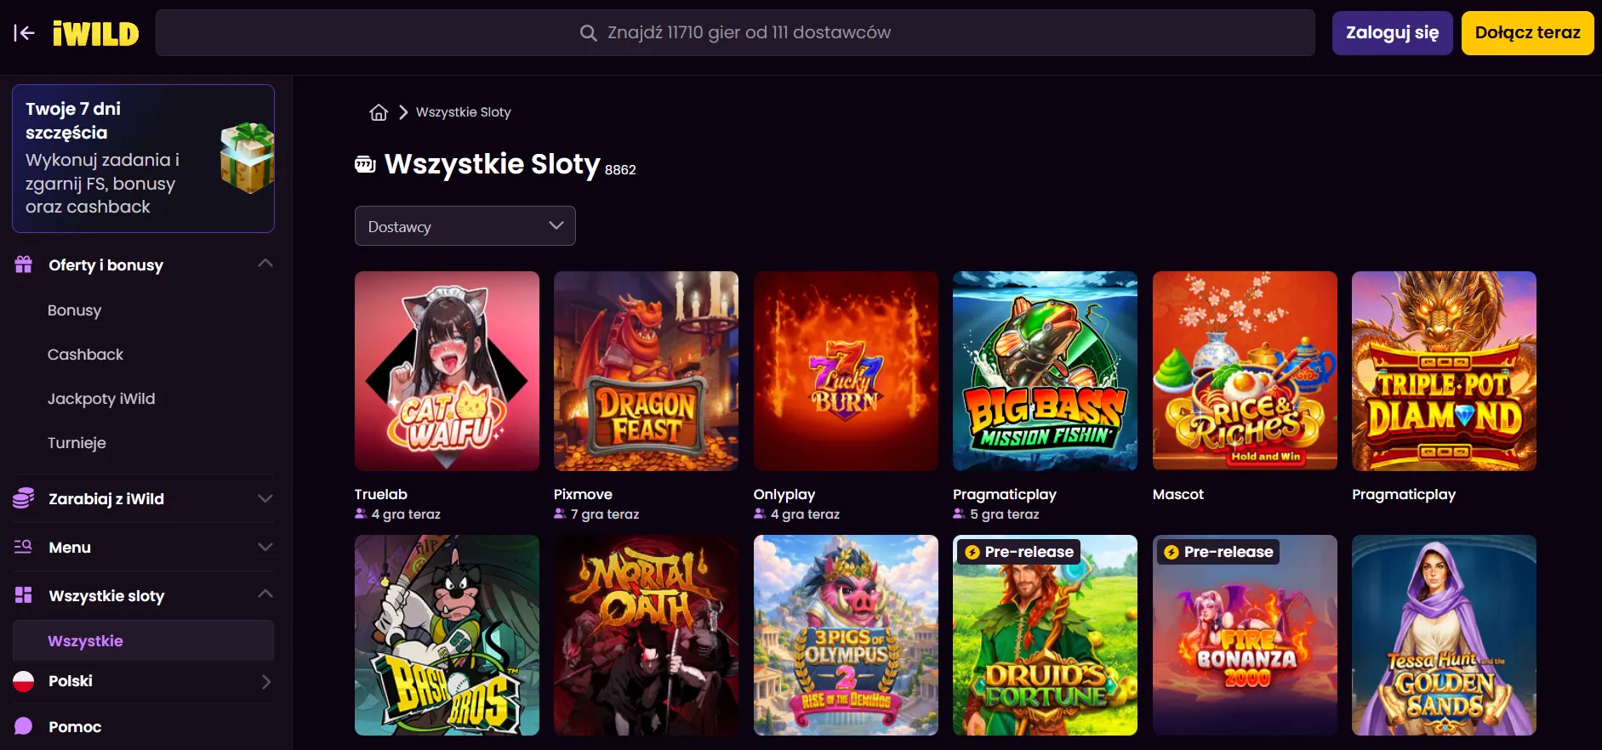This screenshot has height=750, width=1602.
Task: Click the '5 gra teraz' text
Action: click(x=1005, y=514)
